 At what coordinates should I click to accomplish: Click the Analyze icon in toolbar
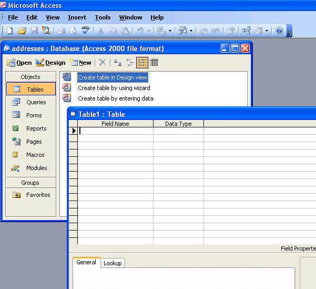(x=182, y=31)
